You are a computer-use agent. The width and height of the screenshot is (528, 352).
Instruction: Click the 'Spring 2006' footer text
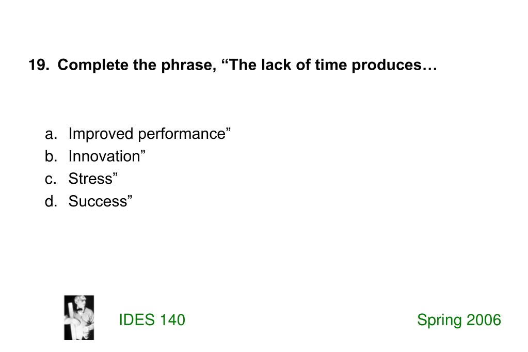pyautogui.click(x=459, y=320)
